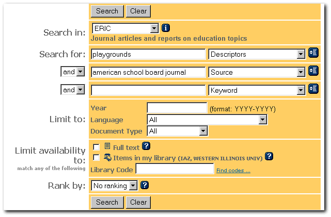Click the Rank by help icon
The width and height of the screenshot is (331, 217).
click(x=145, y=185)
